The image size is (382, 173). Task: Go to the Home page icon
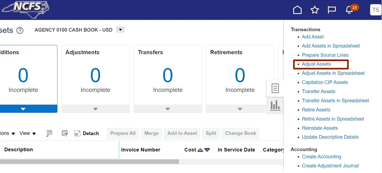pyautogui.click(x=297, y=10)
